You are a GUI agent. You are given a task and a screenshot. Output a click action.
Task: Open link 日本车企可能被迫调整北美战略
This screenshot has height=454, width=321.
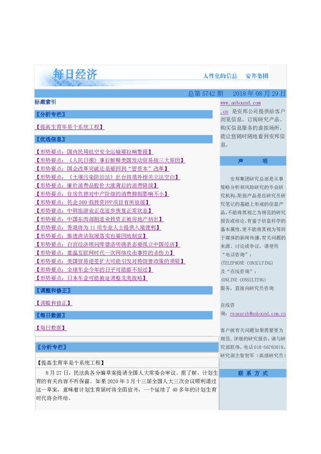coord(91,278)
